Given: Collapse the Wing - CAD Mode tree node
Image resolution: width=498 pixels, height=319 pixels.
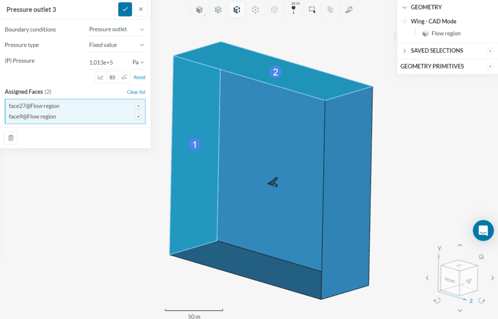Looking at the screenshot, I should click(x=404, y=21).
